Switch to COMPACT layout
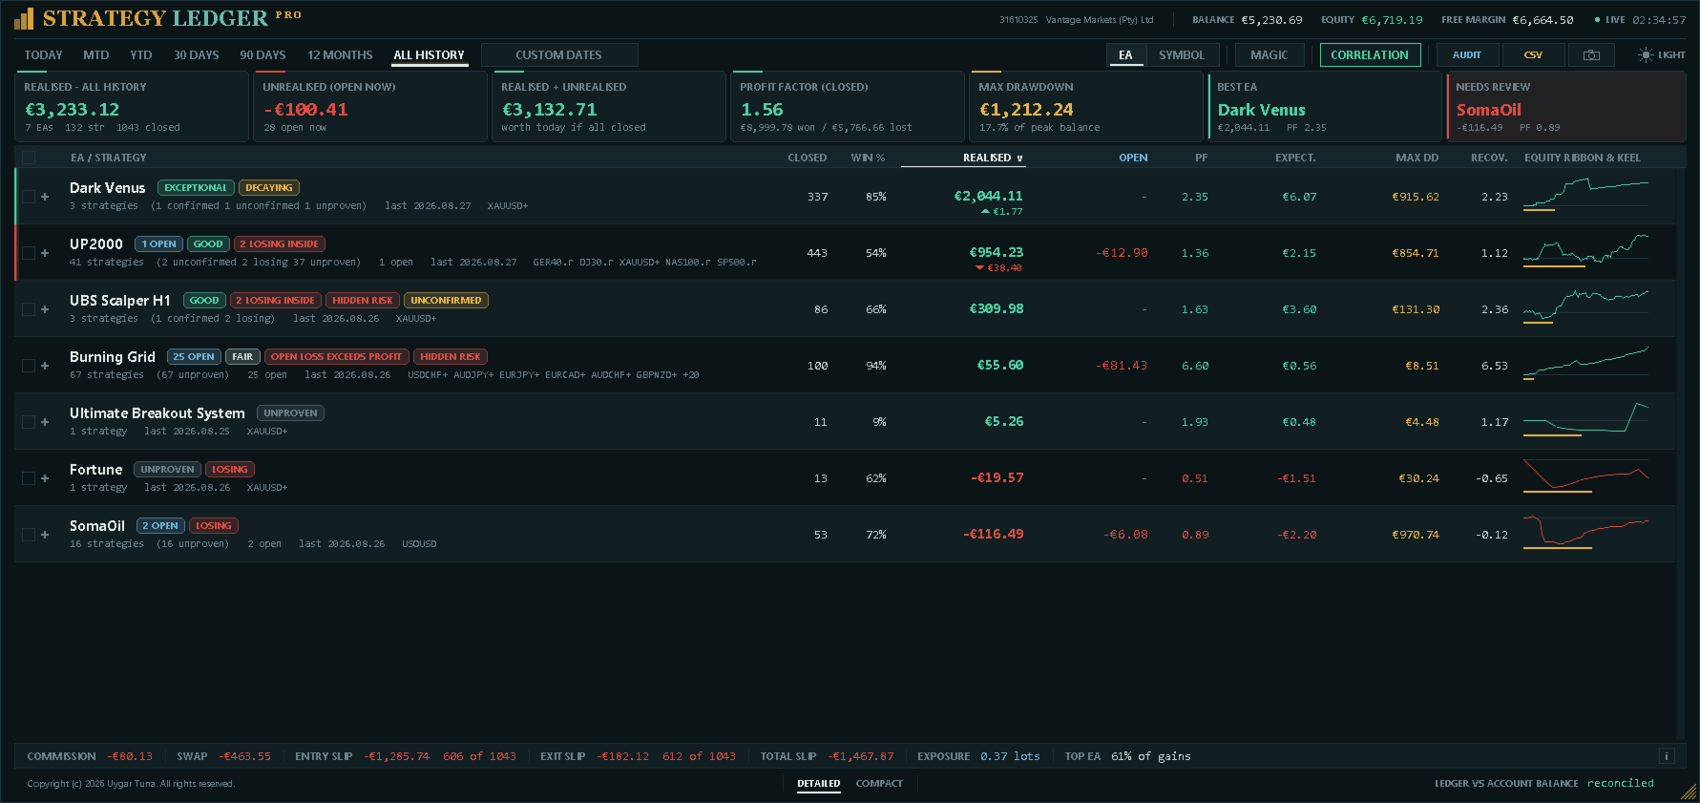The image size is (1700, 803). click(x=879, y=784)
